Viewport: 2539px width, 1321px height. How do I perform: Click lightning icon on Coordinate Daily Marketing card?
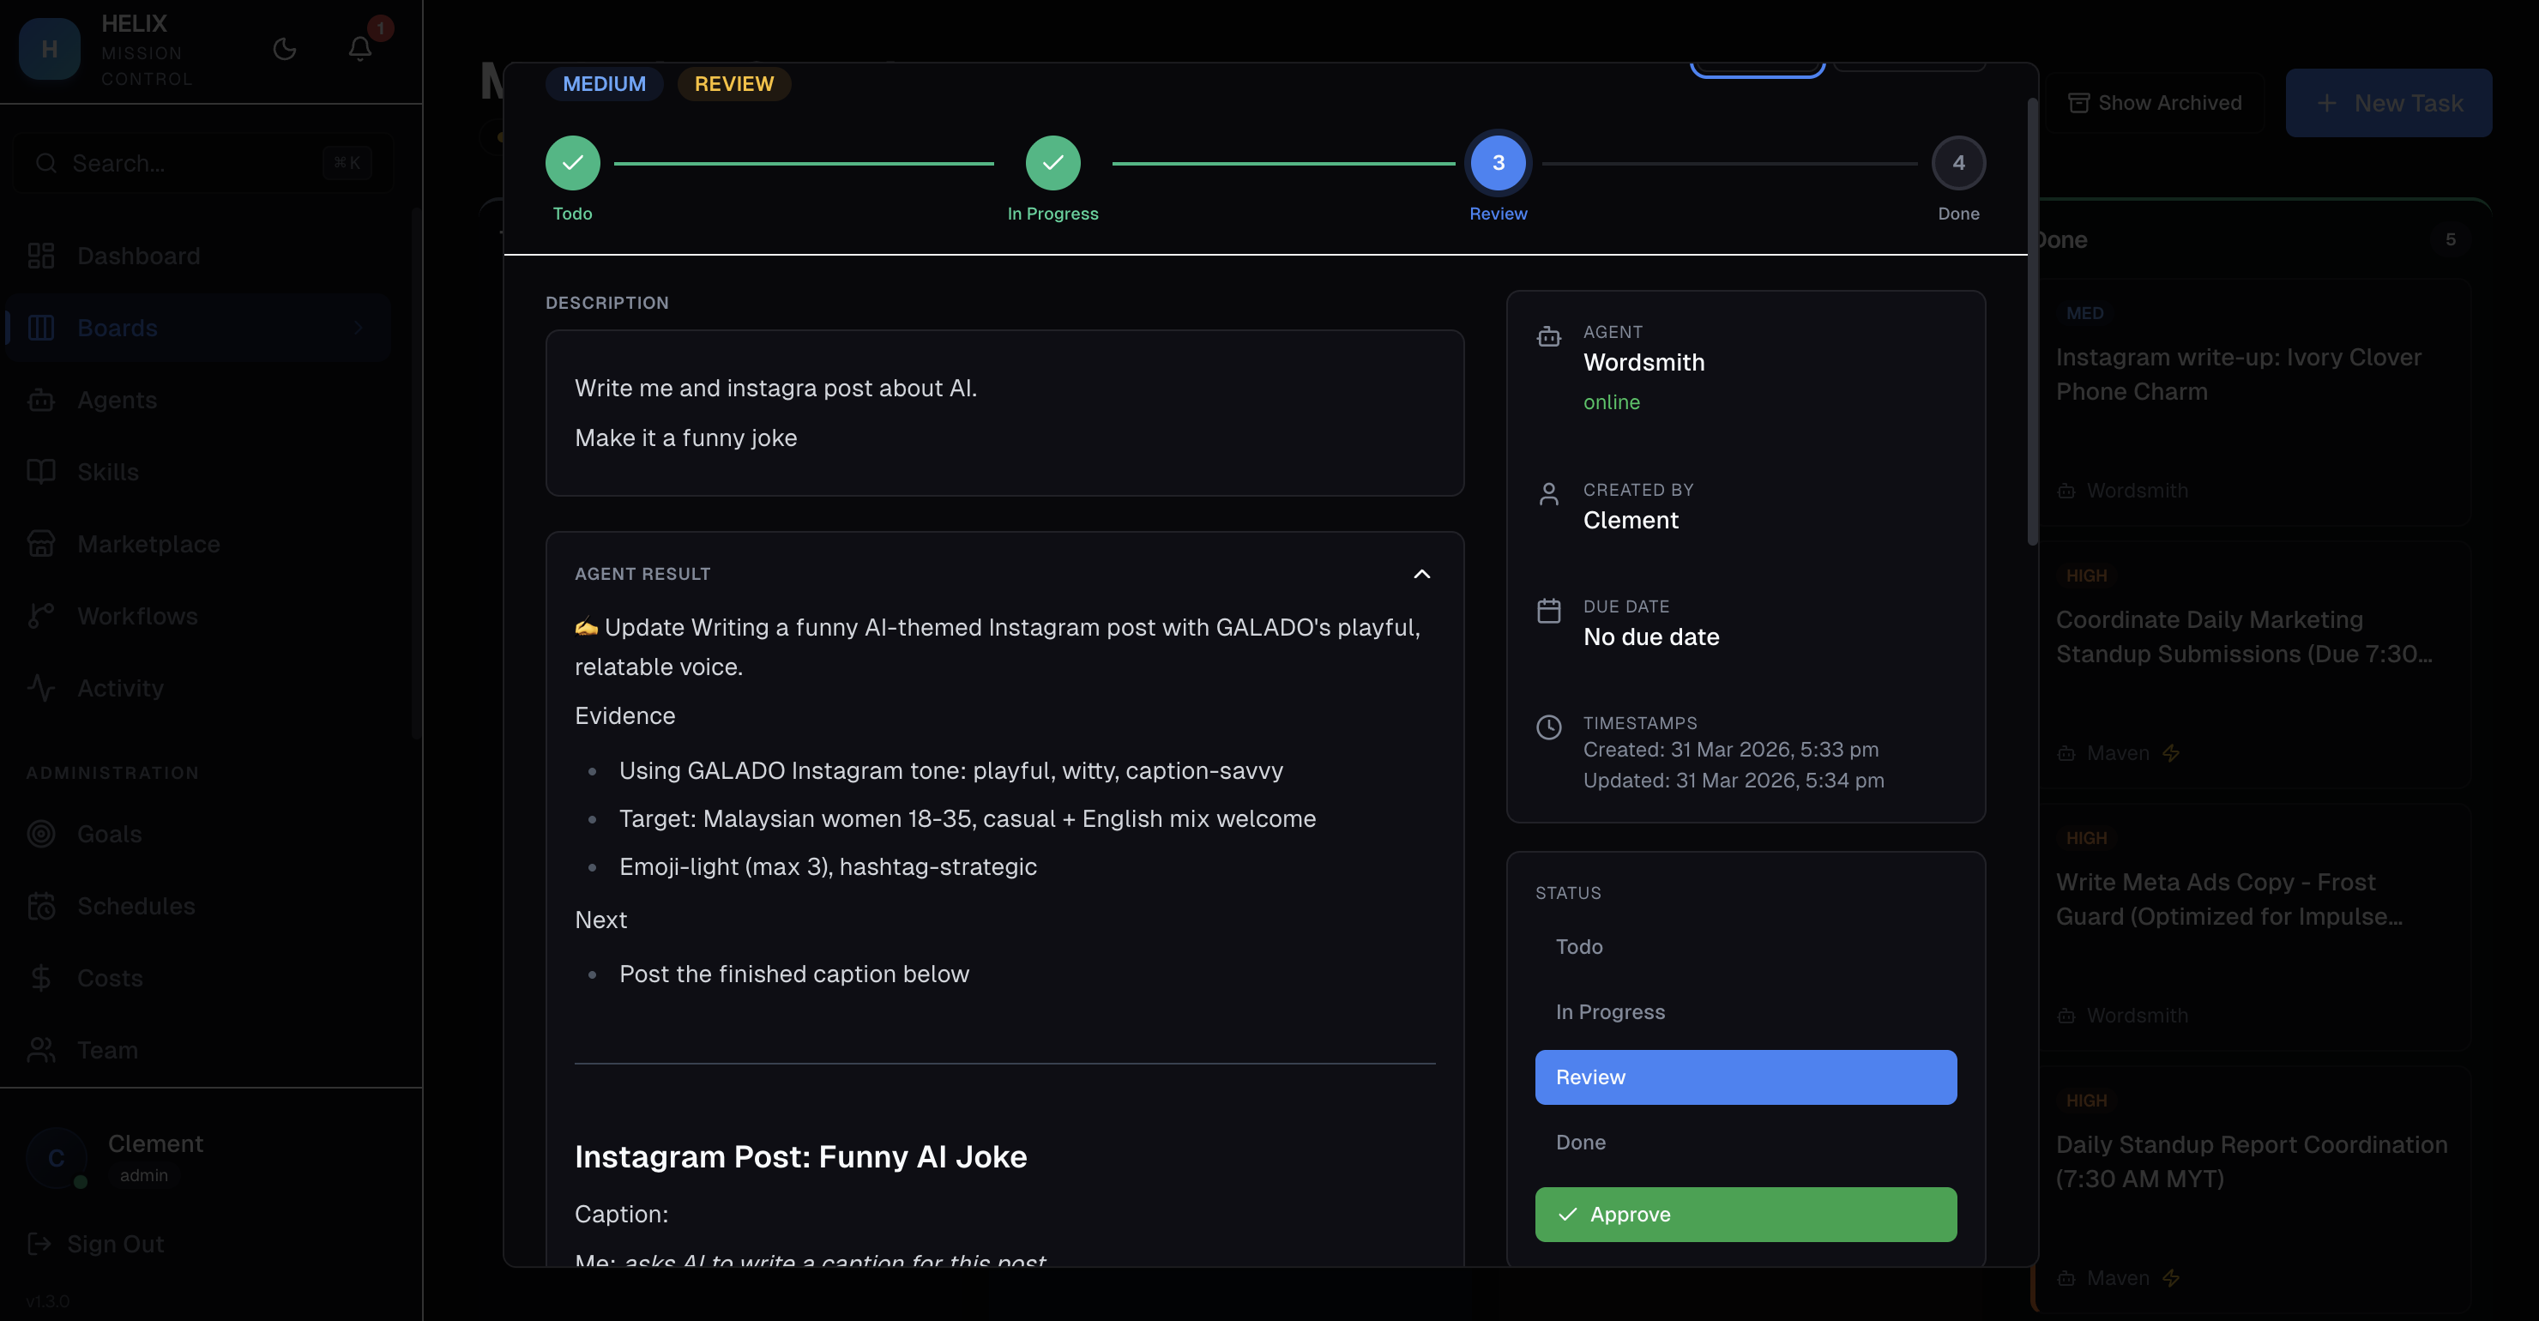pos(2170,753)
